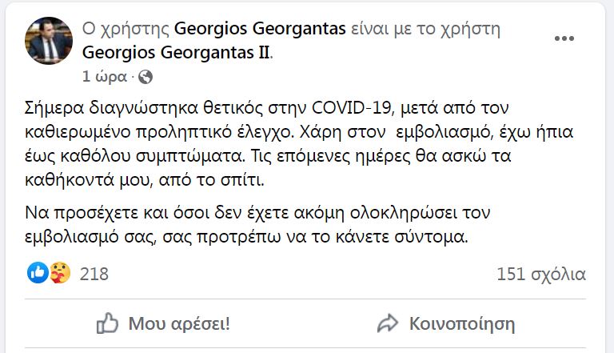This screenshot has width=614, height=353.
Task: Click the audience privacy icon beside timestamp
Action: 146,78
